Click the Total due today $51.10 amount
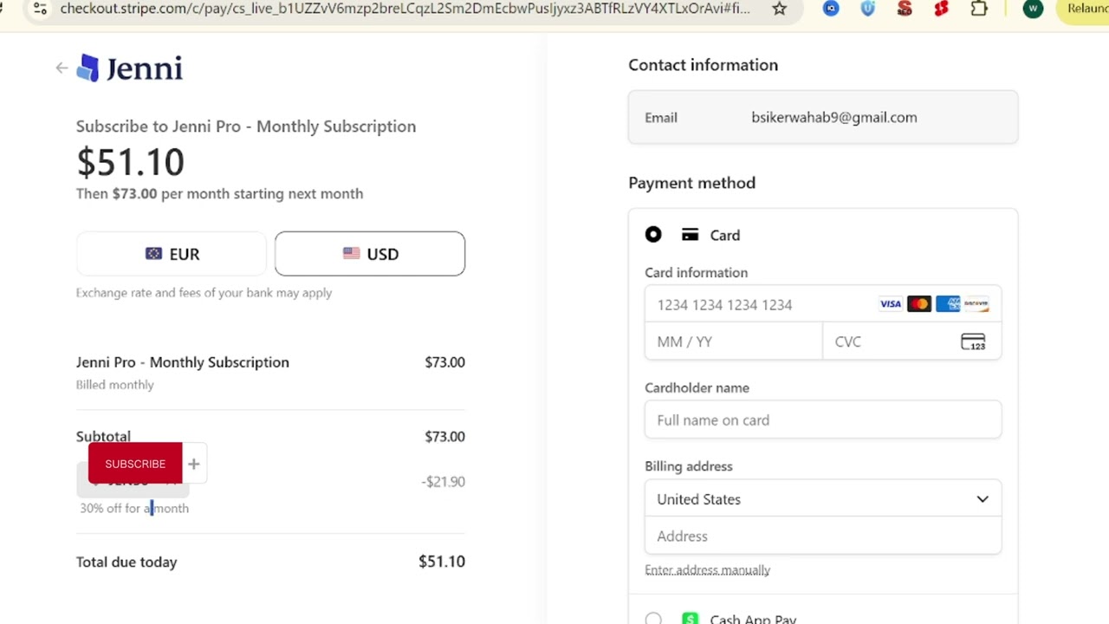Image resolution: width=1109 pixels, height=624 pixels. (442, 562)
